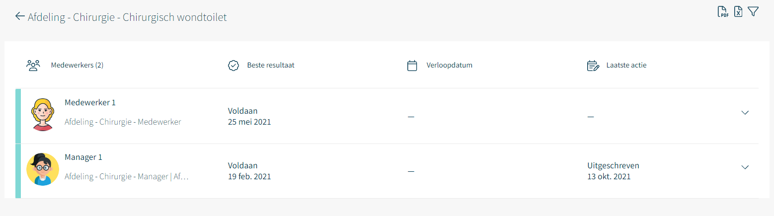Click the Verloopdatum calendar icon

(412, 66)
